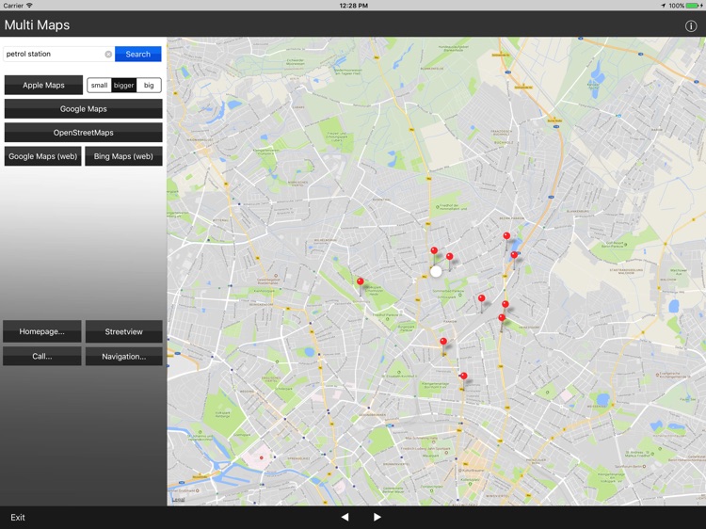Open Google Maps (web)

tap(42, 156)
